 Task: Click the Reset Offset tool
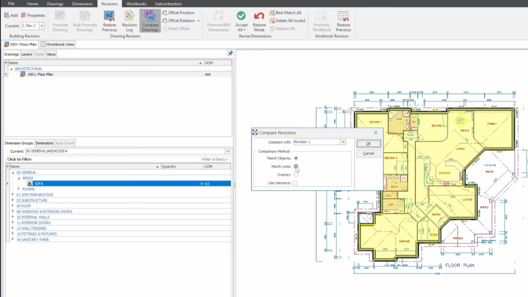coord(176,29)
